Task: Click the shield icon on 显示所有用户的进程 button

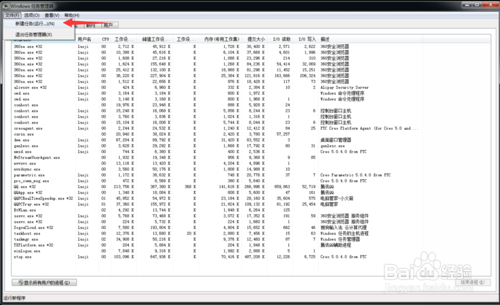Action: tap(21, 282)
